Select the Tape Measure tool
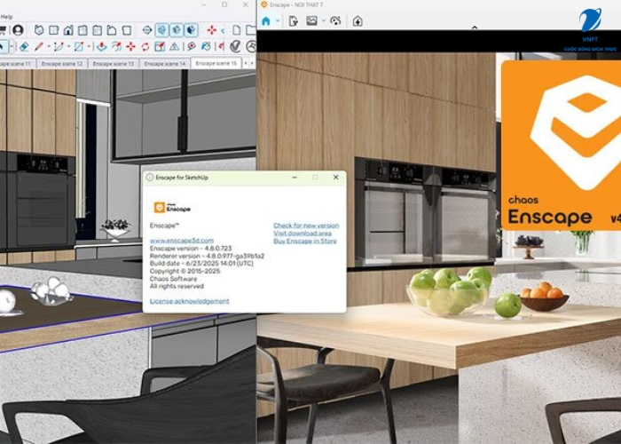 coord(192,46)
